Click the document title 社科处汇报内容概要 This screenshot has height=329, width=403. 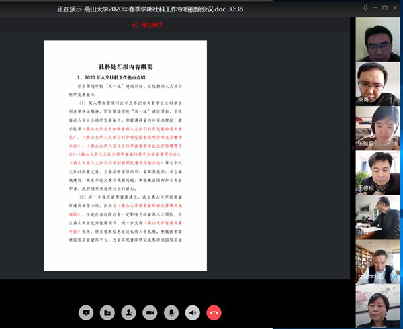126,66
